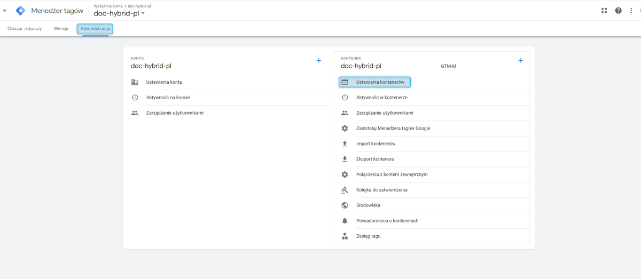The image size is (641, 279).
Task: Click the Aktywność na koncie history icon
Action: point(135,98)
